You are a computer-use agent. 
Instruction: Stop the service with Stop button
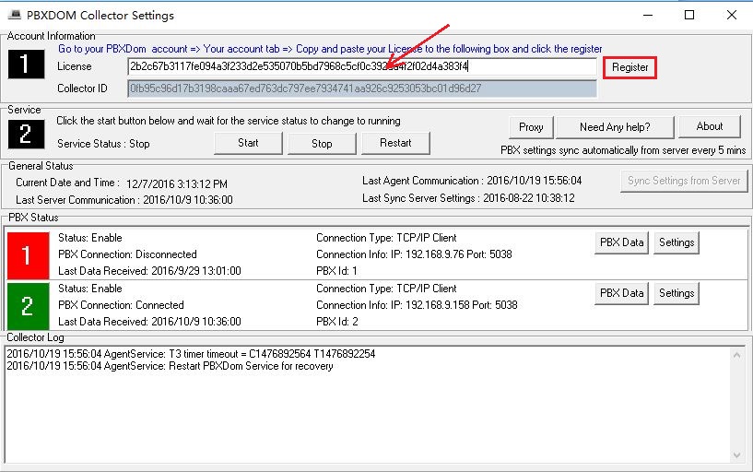click(x=322, y=143)
